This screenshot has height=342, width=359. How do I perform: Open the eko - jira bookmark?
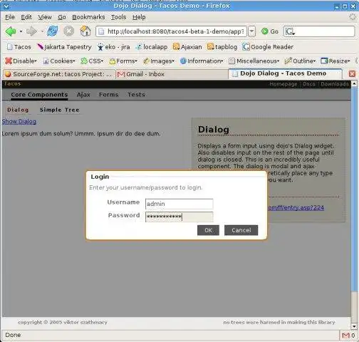coord(113,47)
